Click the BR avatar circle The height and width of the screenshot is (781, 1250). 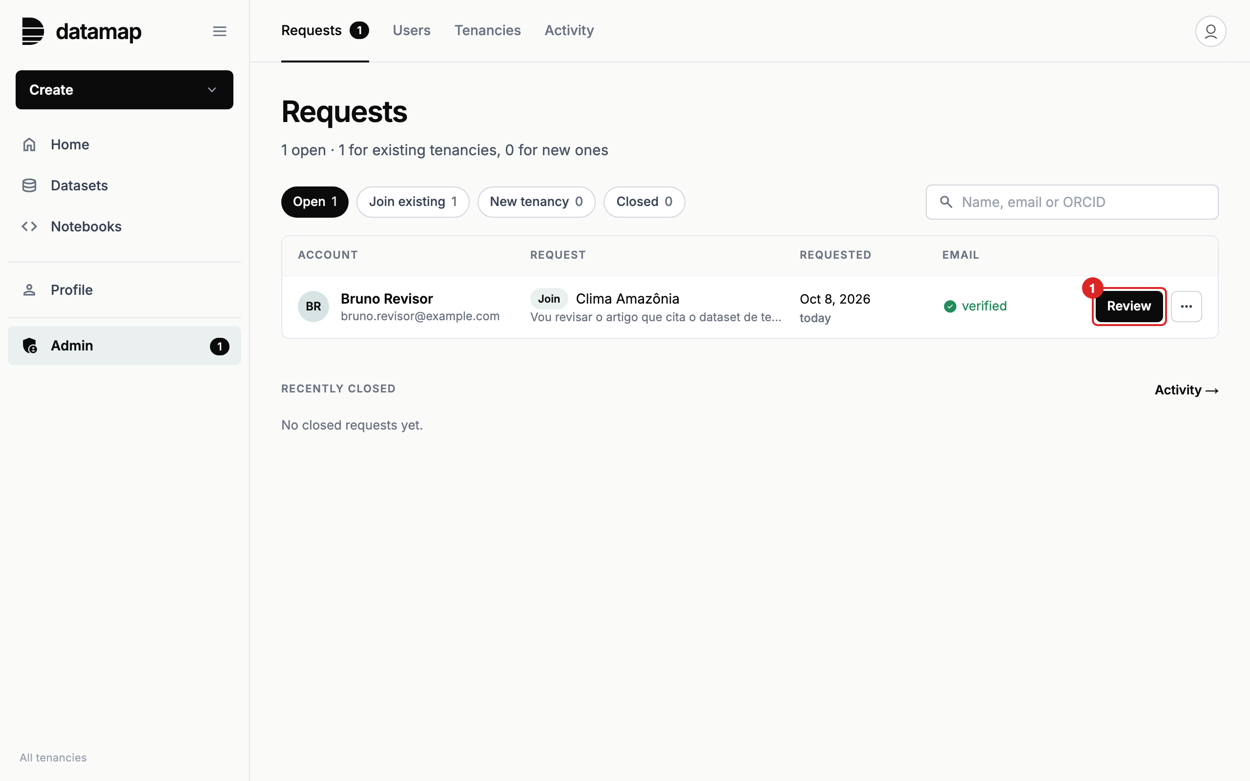313,307
